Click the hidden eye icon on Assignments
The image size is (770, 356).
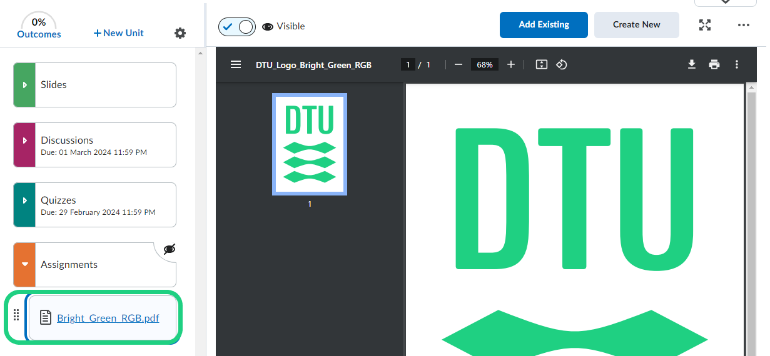[x=169, y=250]
